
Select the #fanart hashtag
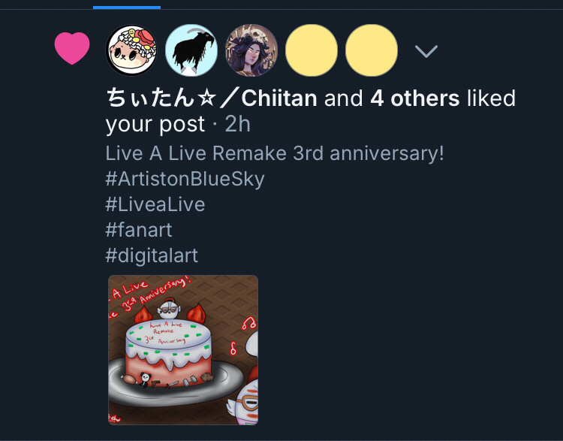[x=139, y=230]
